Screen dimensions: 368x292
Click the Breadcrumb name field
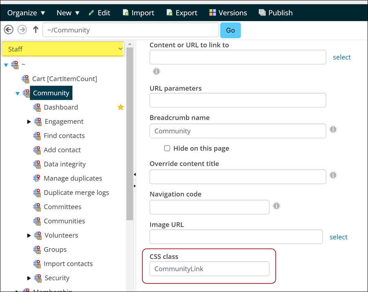point(238,131)
